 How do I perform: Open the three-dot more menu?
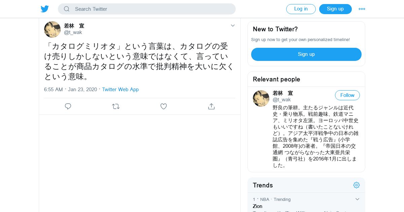362,9
